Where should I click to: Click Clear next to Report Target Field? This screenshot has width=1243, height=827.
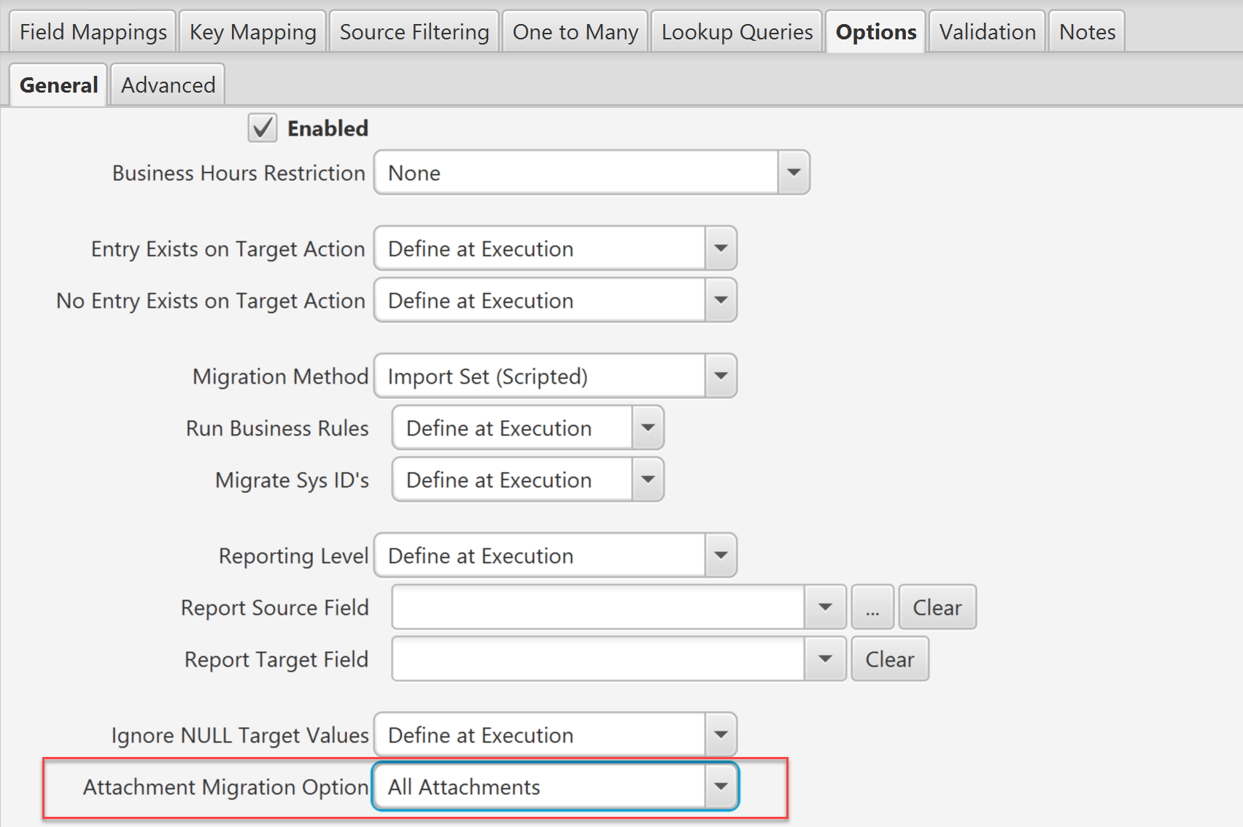(890, 659)
